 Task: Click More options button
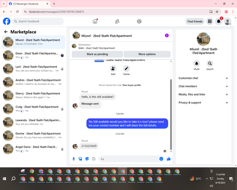[147, 54]
